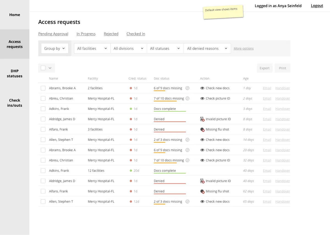Click the green Docs complete status bar, 40 days row
The width and height of the screenshot is (330, 235).
click(x=170, y=173)
